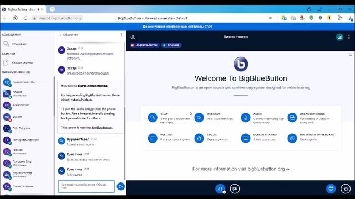
Task: Click the conference time remaining banner
Action: [x=177, y=27]
